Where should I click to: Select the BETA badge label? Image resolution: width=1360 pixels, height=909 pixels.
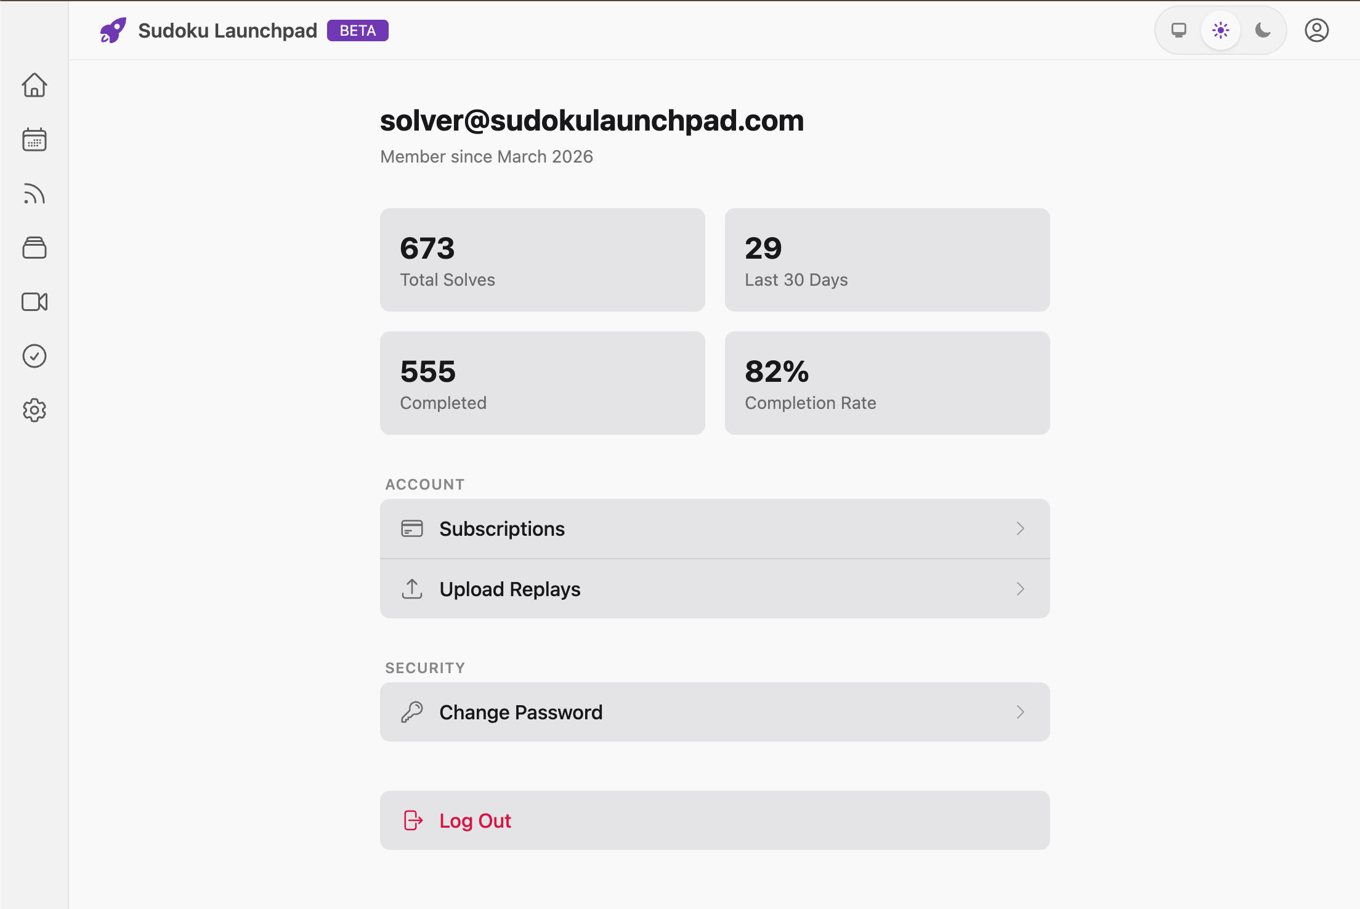[x=357, y=30]
